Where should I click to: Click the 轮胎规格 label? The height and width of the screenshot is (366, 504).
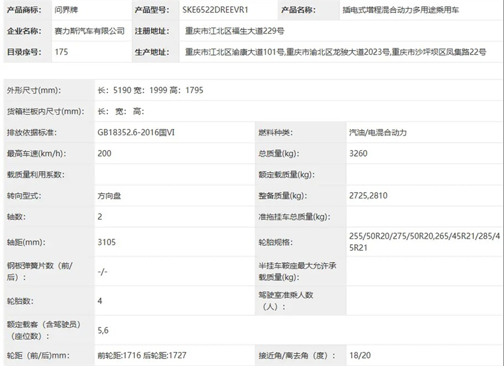[275, 242]
